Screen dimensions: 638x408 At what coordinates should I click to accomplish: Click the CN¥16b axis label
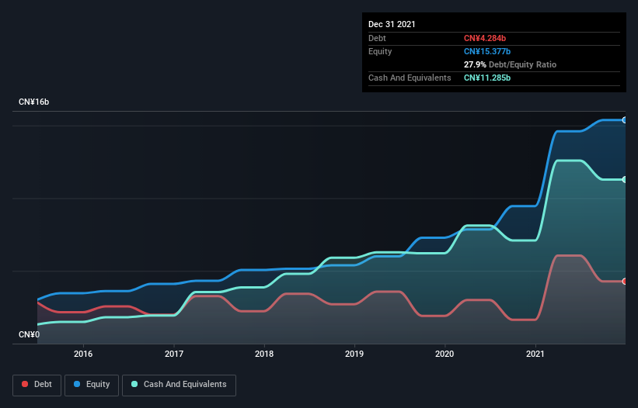pos(33,102)
